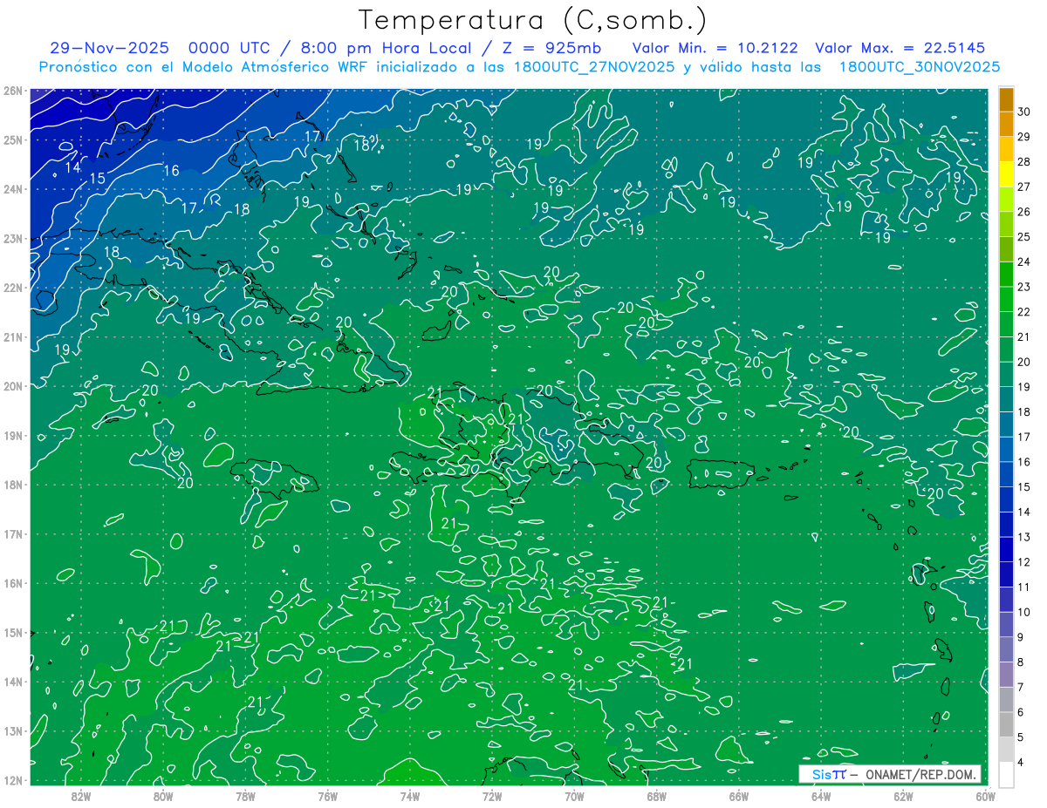Click 'Modelo Atmosferico WRF' in the subtitle
The image size is (1047, 808).
pyautogui.click(x=275, y=67)
